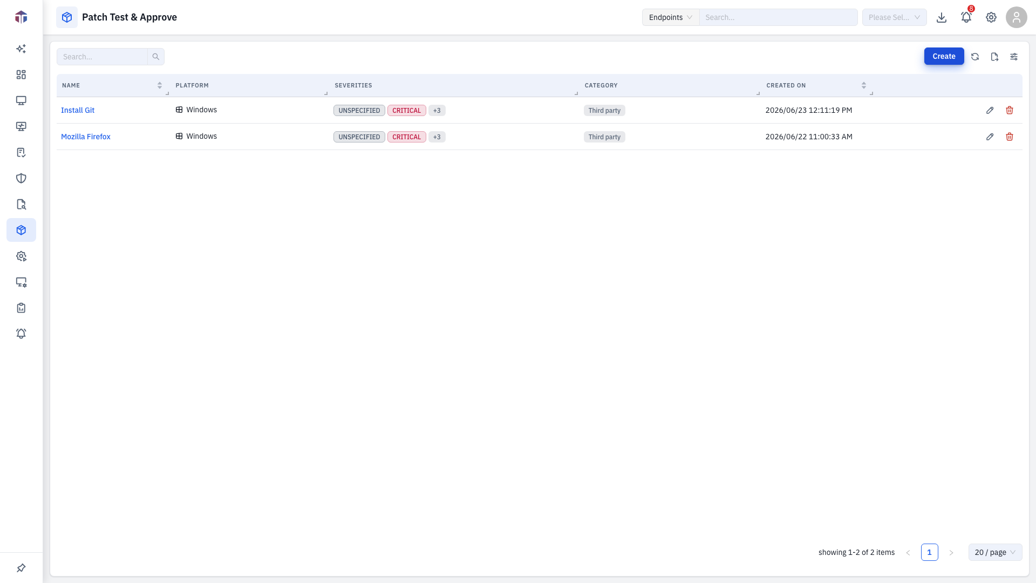The height and width of the screenshot is (583, 1036).
Task: Open the download icon in header
Action: 942,17
